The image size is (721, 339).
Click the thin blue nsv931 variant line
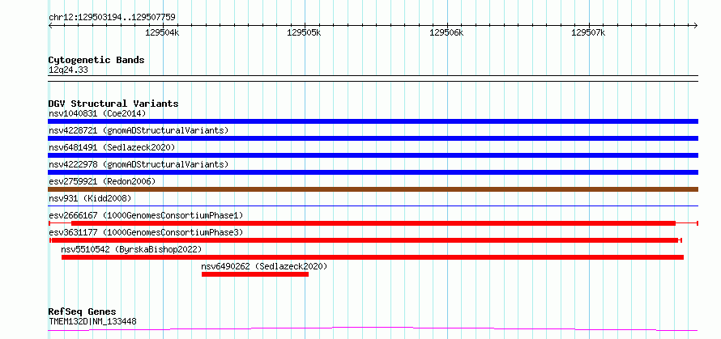[373, 206]
